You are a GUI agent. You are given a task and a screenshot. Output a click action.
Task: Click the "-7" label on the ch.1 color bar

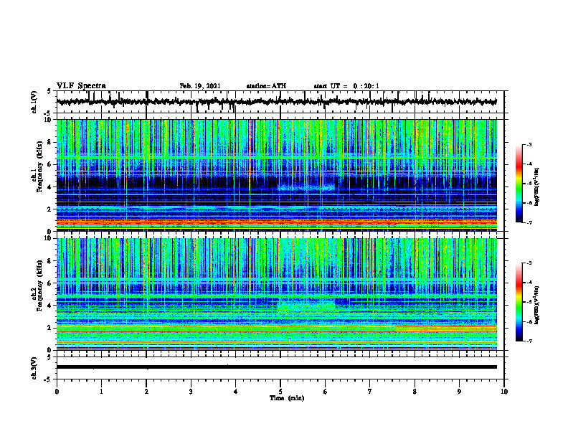529,222
